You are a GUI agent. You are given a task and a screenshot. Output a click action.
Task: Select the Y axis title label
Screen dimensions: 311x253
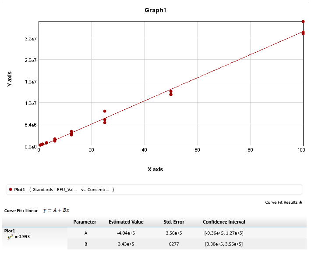10,79
